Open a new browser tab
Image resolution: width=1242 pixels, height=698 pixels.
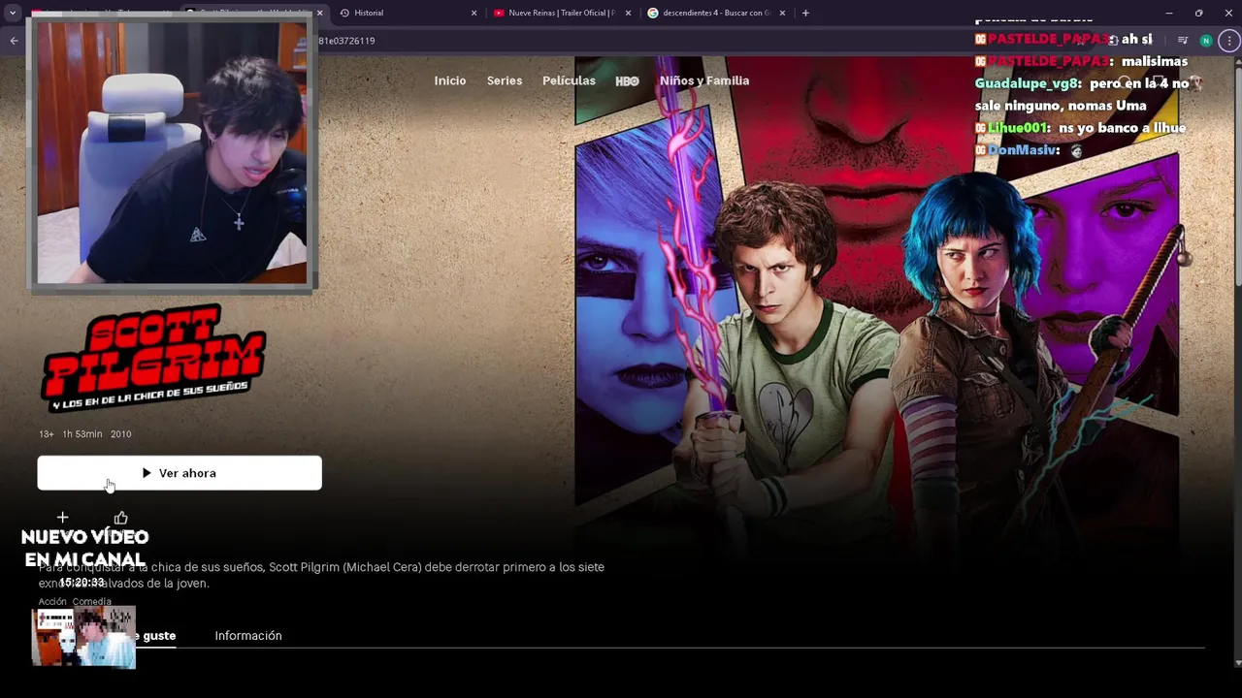coord(805,13)
